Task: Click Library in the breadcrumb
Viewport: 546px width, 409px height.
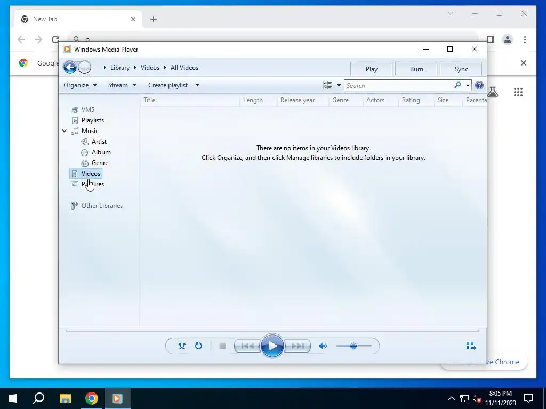Action: (120, 68)
